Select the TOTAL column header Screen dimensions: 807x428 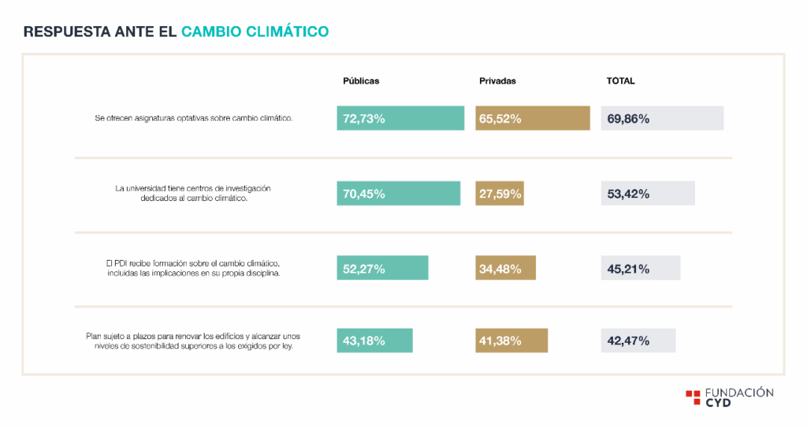[x=620, y=81]
